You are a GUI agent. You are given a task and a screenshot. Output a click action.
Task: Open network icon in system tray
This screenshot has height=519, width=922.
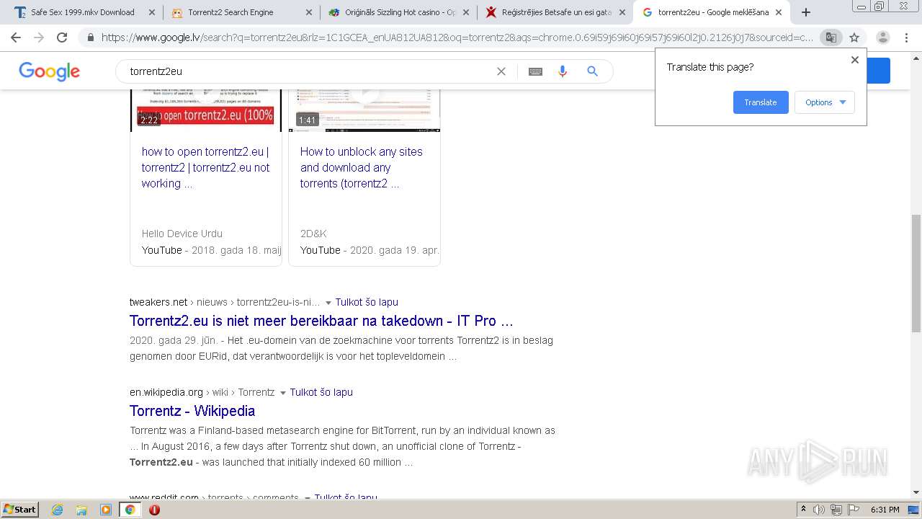(x=836, y=510)
